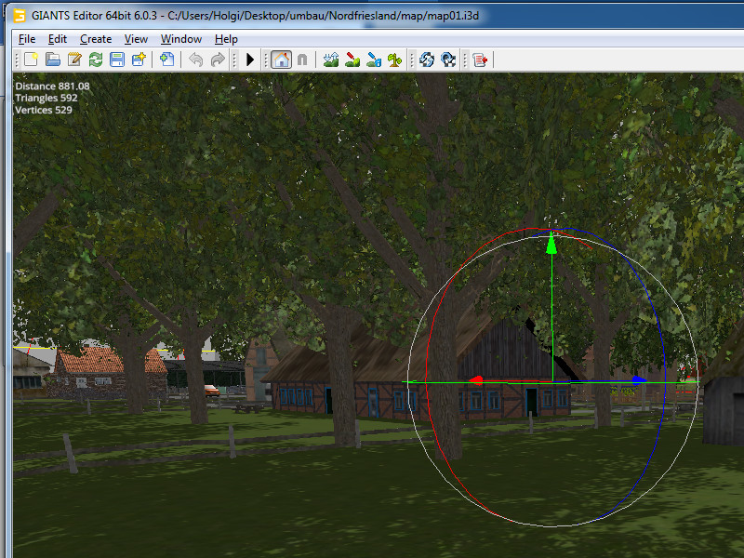Open the Window menu
This screenshot has height=558, width=744.
click(181, 39)
